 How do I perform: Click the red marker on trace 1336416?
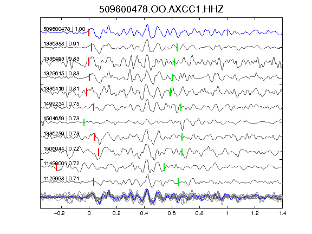click(x=87, y=92)
